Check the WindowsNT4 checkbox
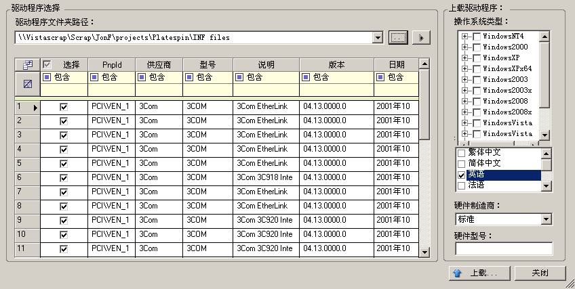575x289 pixels. (477, 37)
